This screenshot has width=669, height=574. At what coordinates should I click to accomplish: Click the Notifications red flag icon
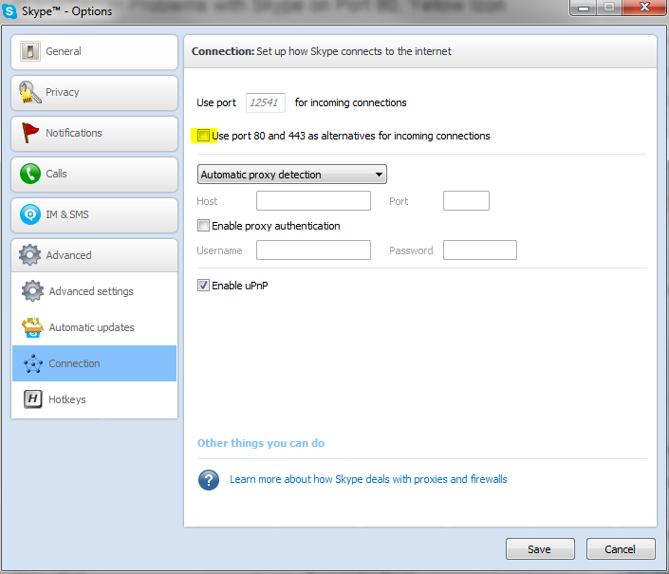pyautogui.click(x=30, y=133)
